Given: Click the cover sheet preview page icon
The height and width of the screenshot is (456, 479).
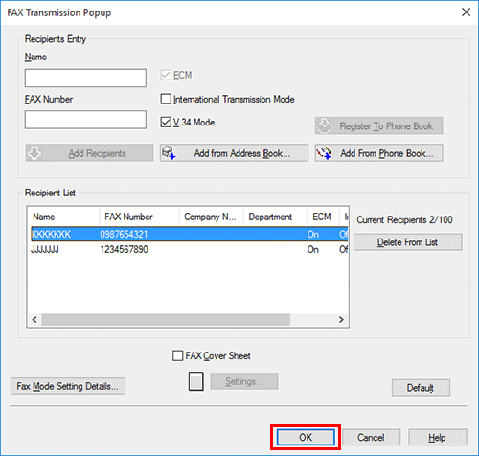Looking at the screenshot, I should 195,381.
